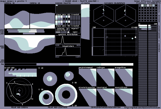161x109 pixels.
Task: Open the orange/blue desaturation thumbnail
Action: [x=124, y=77]
